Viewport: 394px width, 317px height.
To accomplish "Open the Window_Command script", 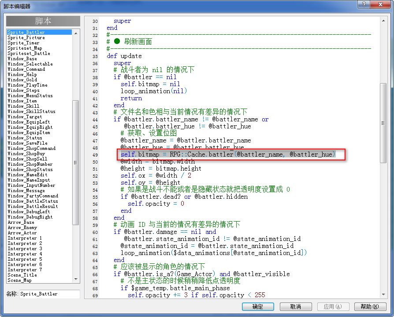I will coord(26,69).
